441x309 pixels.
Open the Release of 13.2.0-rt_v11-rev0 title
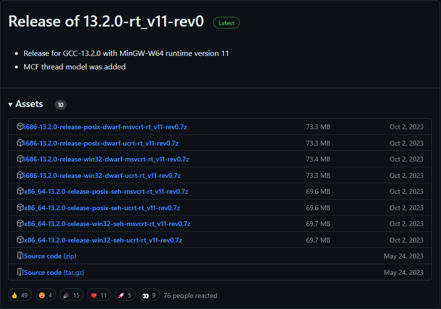(106, 21)
